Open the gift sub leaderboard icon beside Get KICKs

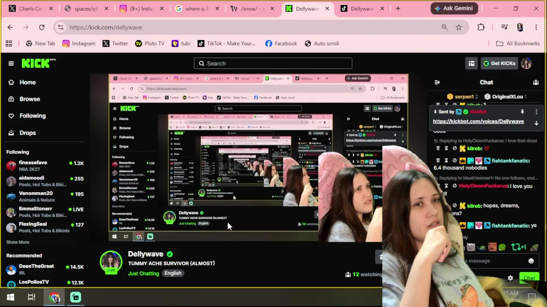[x=471, y=64]
